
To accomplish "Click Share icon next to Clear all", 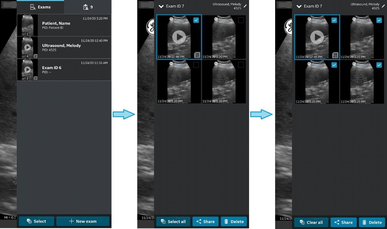I will tap(337, 222).
